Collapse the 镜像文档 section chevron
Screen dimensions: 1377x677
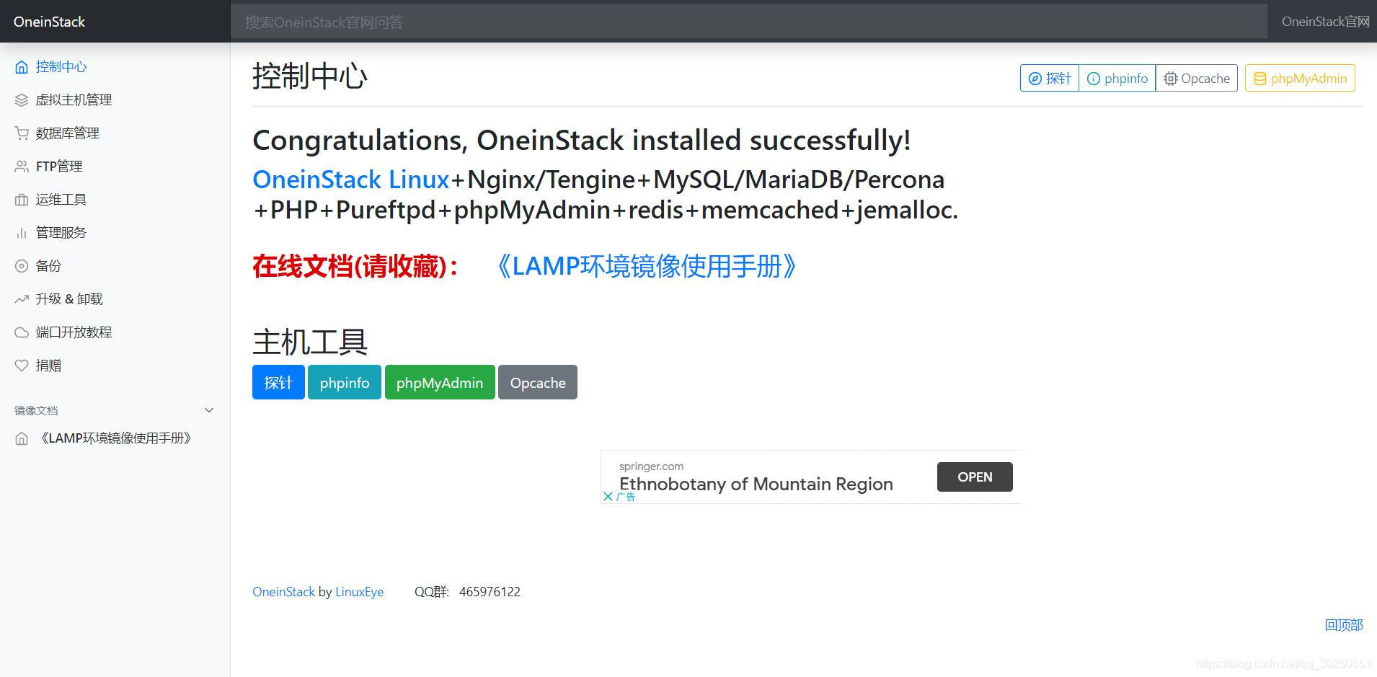[209, 410]
